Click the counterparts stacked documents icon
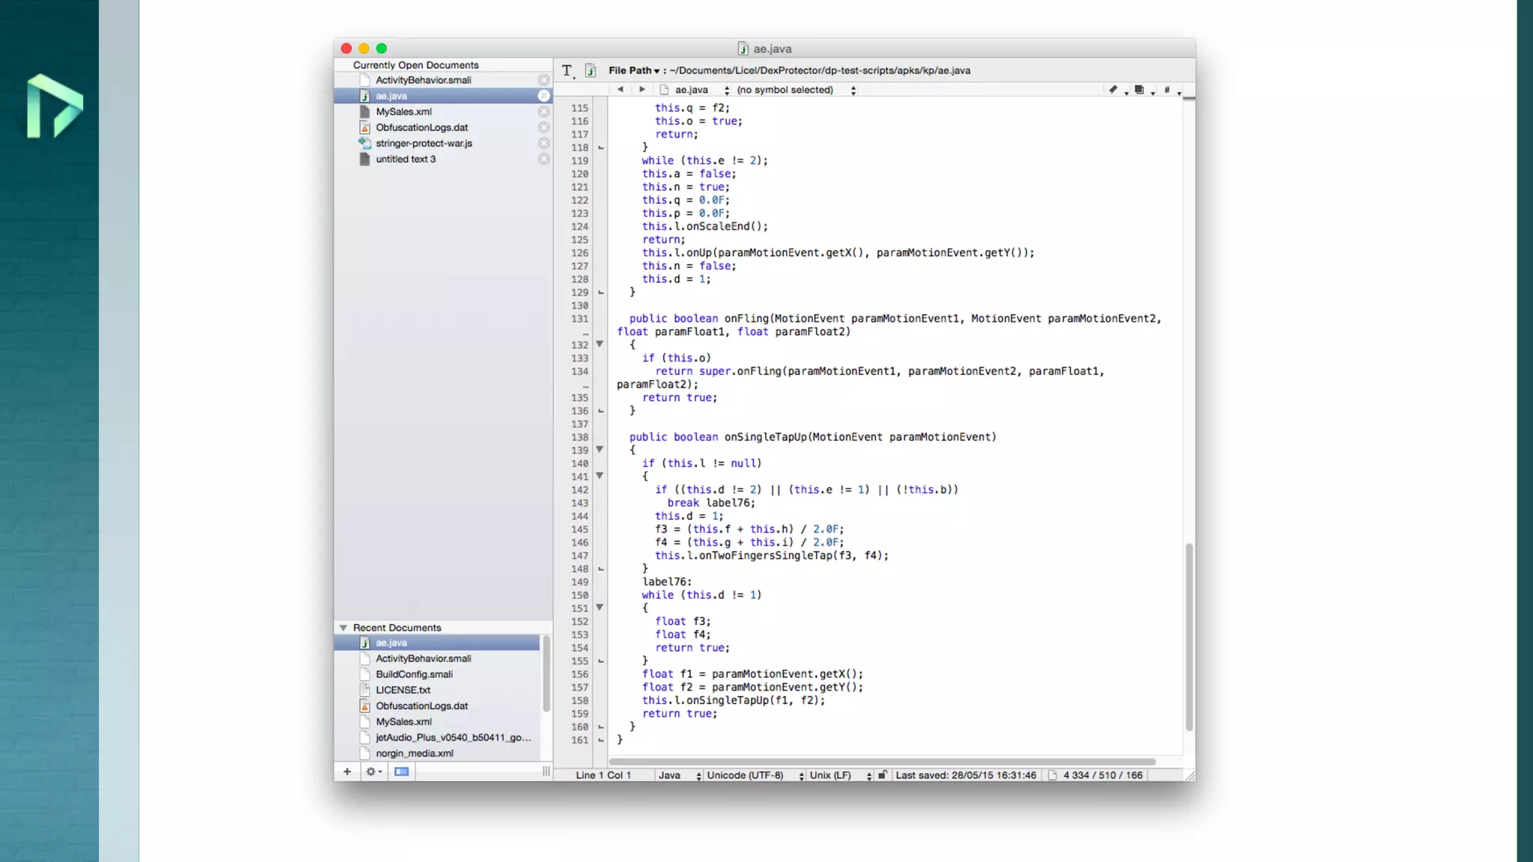 (x=1139, y=90)
